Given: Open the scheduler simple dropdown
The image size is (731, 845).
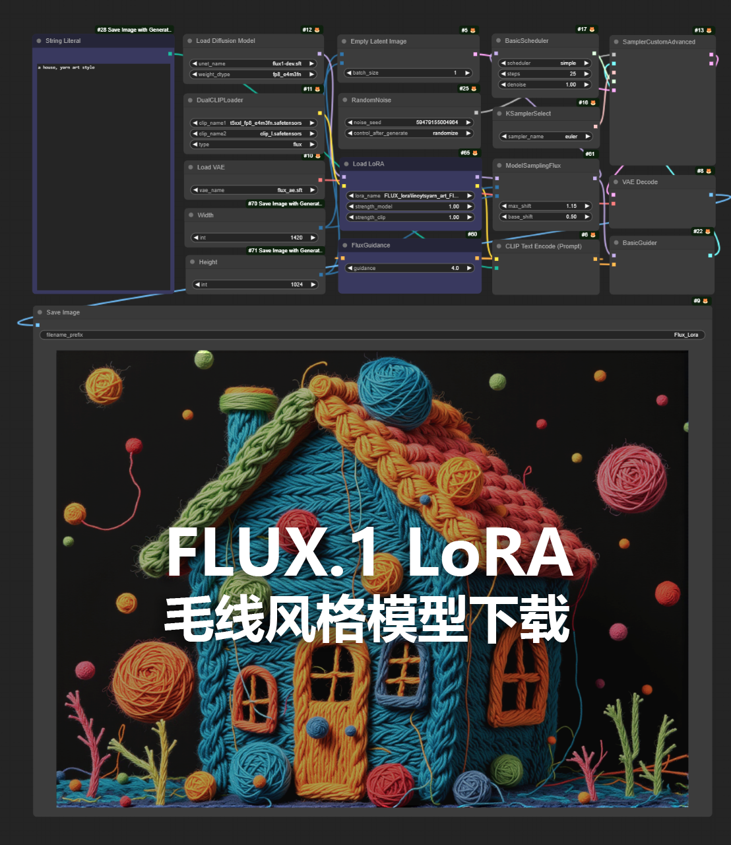Looking at the screenshot, I should [x=545, y=63].
